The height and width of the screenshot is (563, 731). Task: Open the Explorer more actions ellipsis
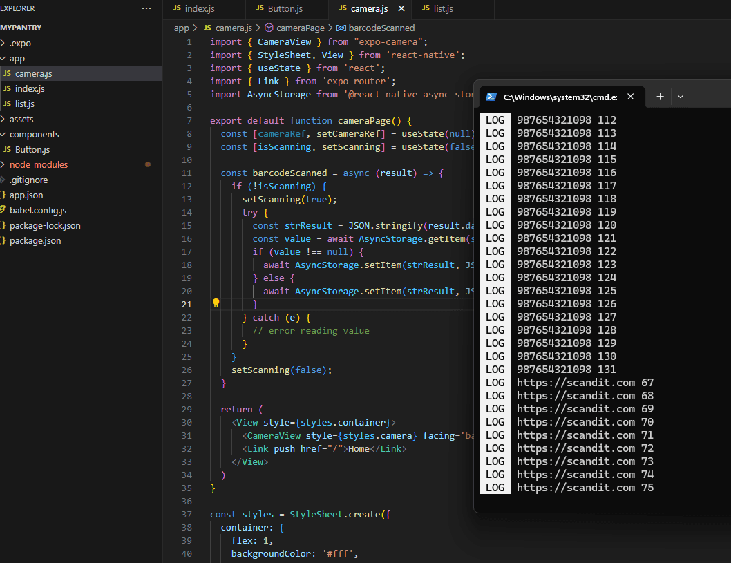click(146, 8)
